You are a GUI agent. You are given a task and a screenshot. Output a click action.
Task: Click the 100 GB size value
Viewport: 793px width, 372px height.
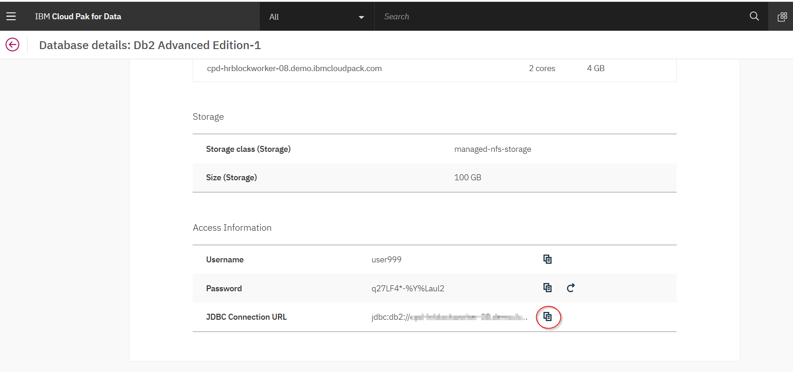coord(468,178)
